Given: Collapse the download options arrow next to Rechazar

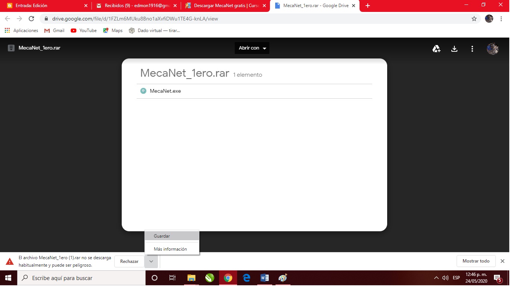Looking at the screenshot, I should click(x=151, y=261).
